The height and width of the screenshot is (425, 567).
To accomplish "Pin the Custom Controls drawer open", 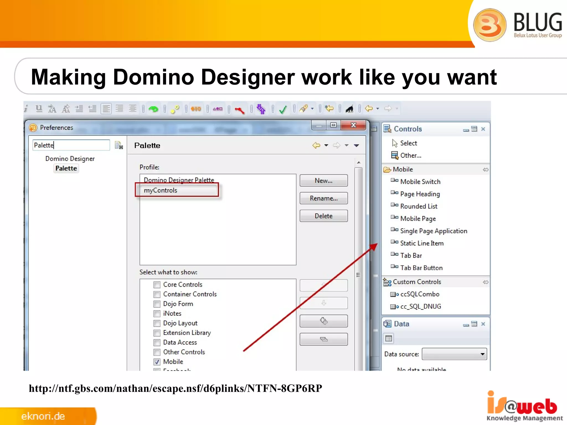I will (x=486, y=282).
